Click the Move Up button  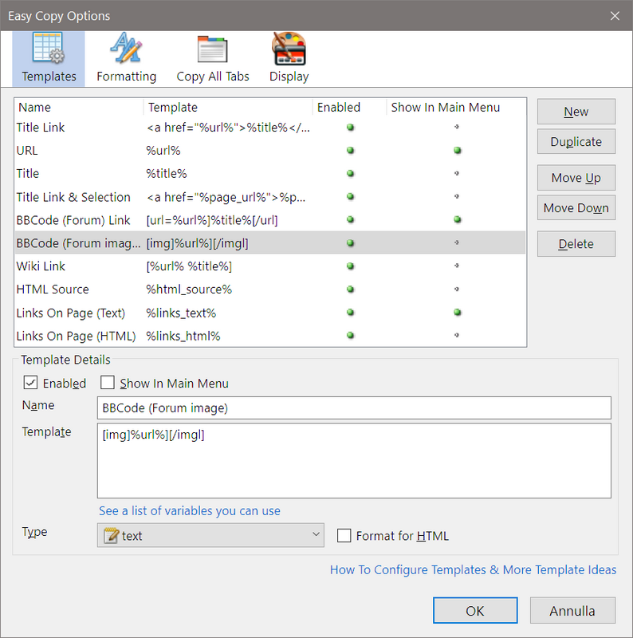coord(576,178)
